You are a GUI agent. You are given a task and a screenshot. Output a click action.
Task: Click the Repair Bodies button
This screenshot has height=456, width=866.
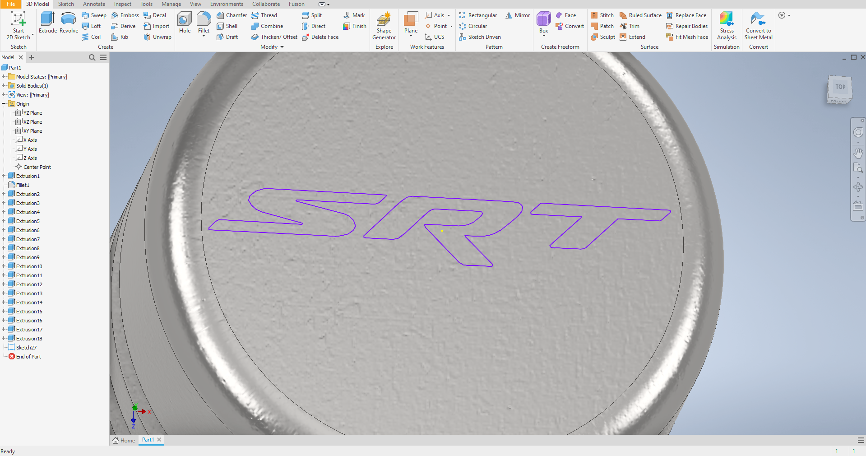point(686,26)
